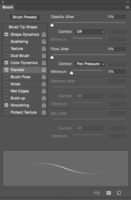Viewport: 131px width, 200px height.
Task: Turn on the Wet Edges checkbox
Action: pos(6,91)
